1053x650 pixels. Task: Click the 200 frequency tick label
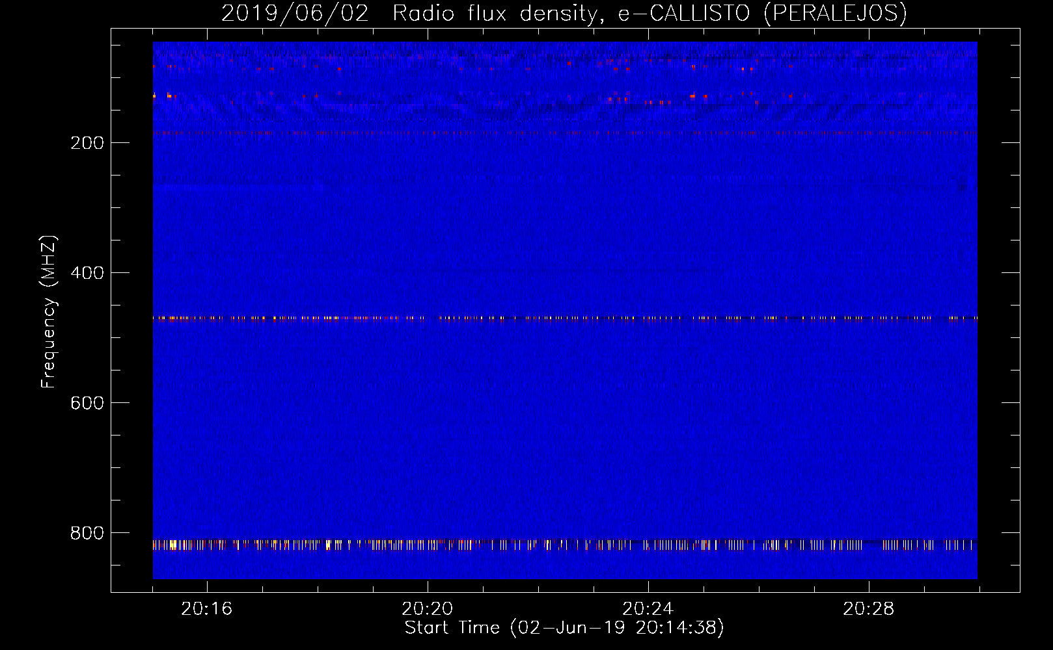(87, 143)
